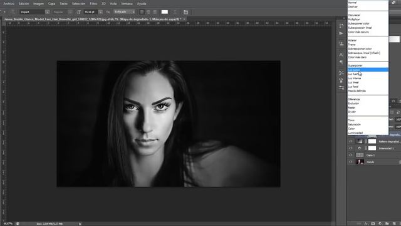Hide the Capa 1 layer
The width and height of the screenshot is (401, 226).
pos(351,155)
